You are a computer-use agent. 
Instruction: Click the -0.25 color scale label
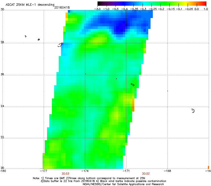tap(153, 9)
